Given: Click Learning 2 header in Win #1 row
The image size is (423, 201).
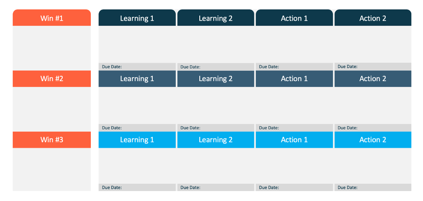Looking at the screenshot, I should click(216, 18).
